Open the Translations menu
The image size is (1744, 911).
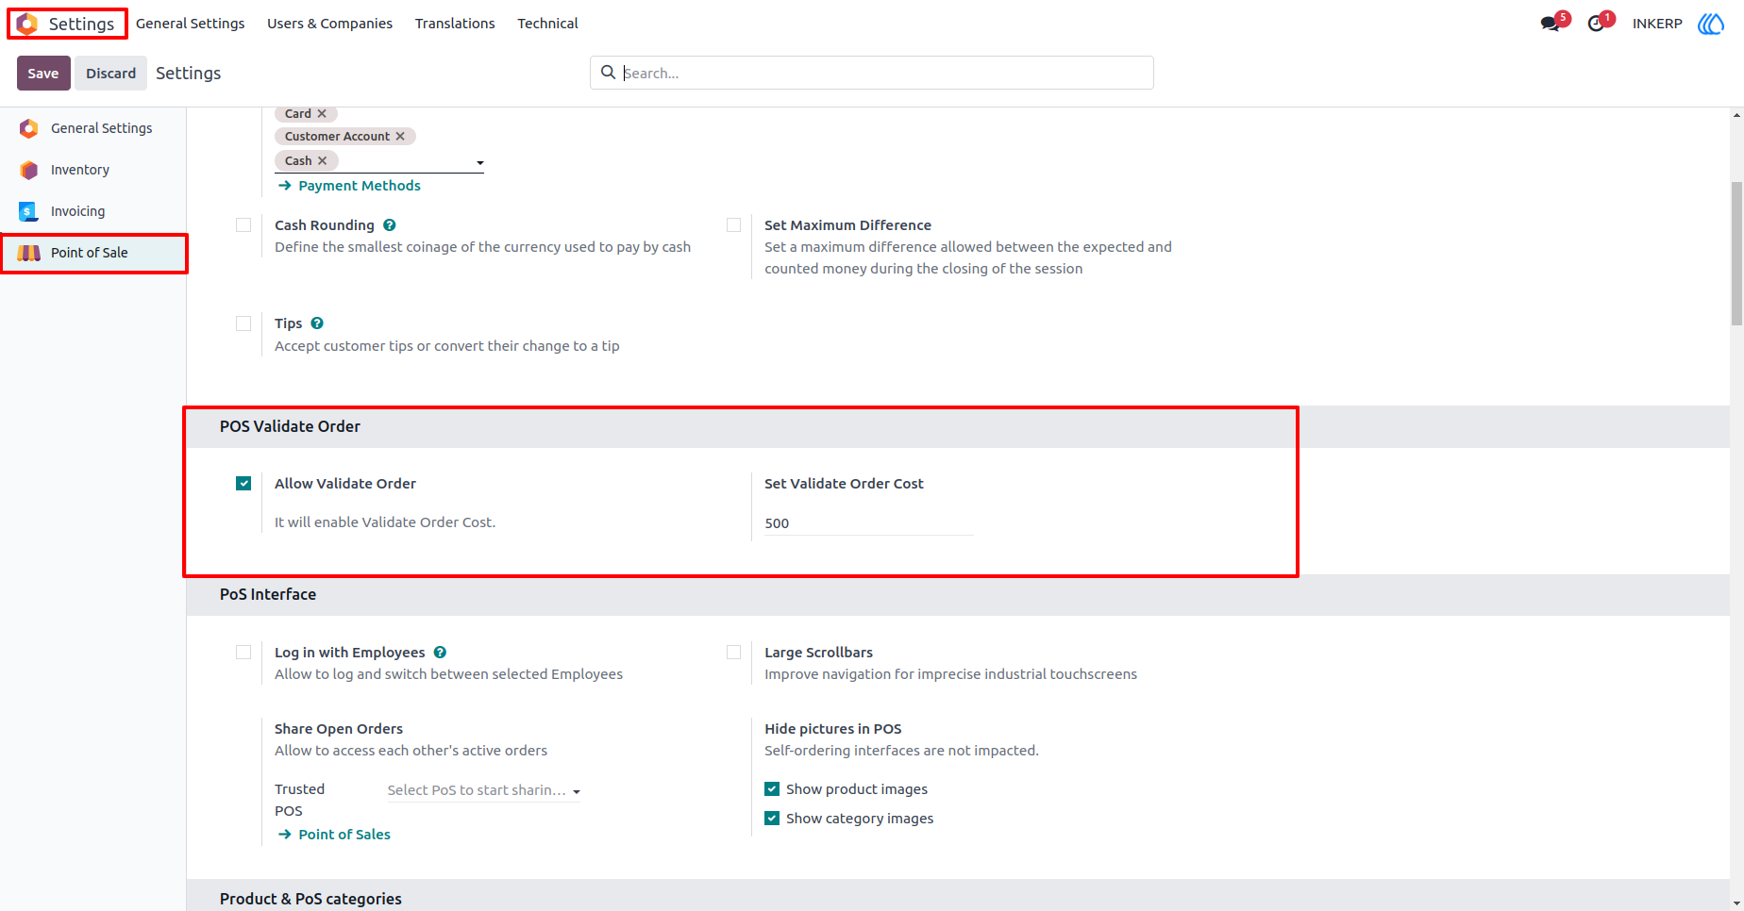coord(455,24)
